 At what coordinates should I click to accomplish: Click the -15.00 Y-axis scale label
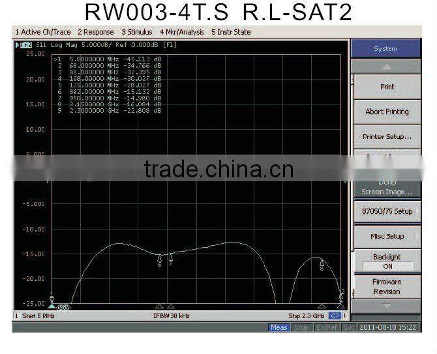coord(33,254)
